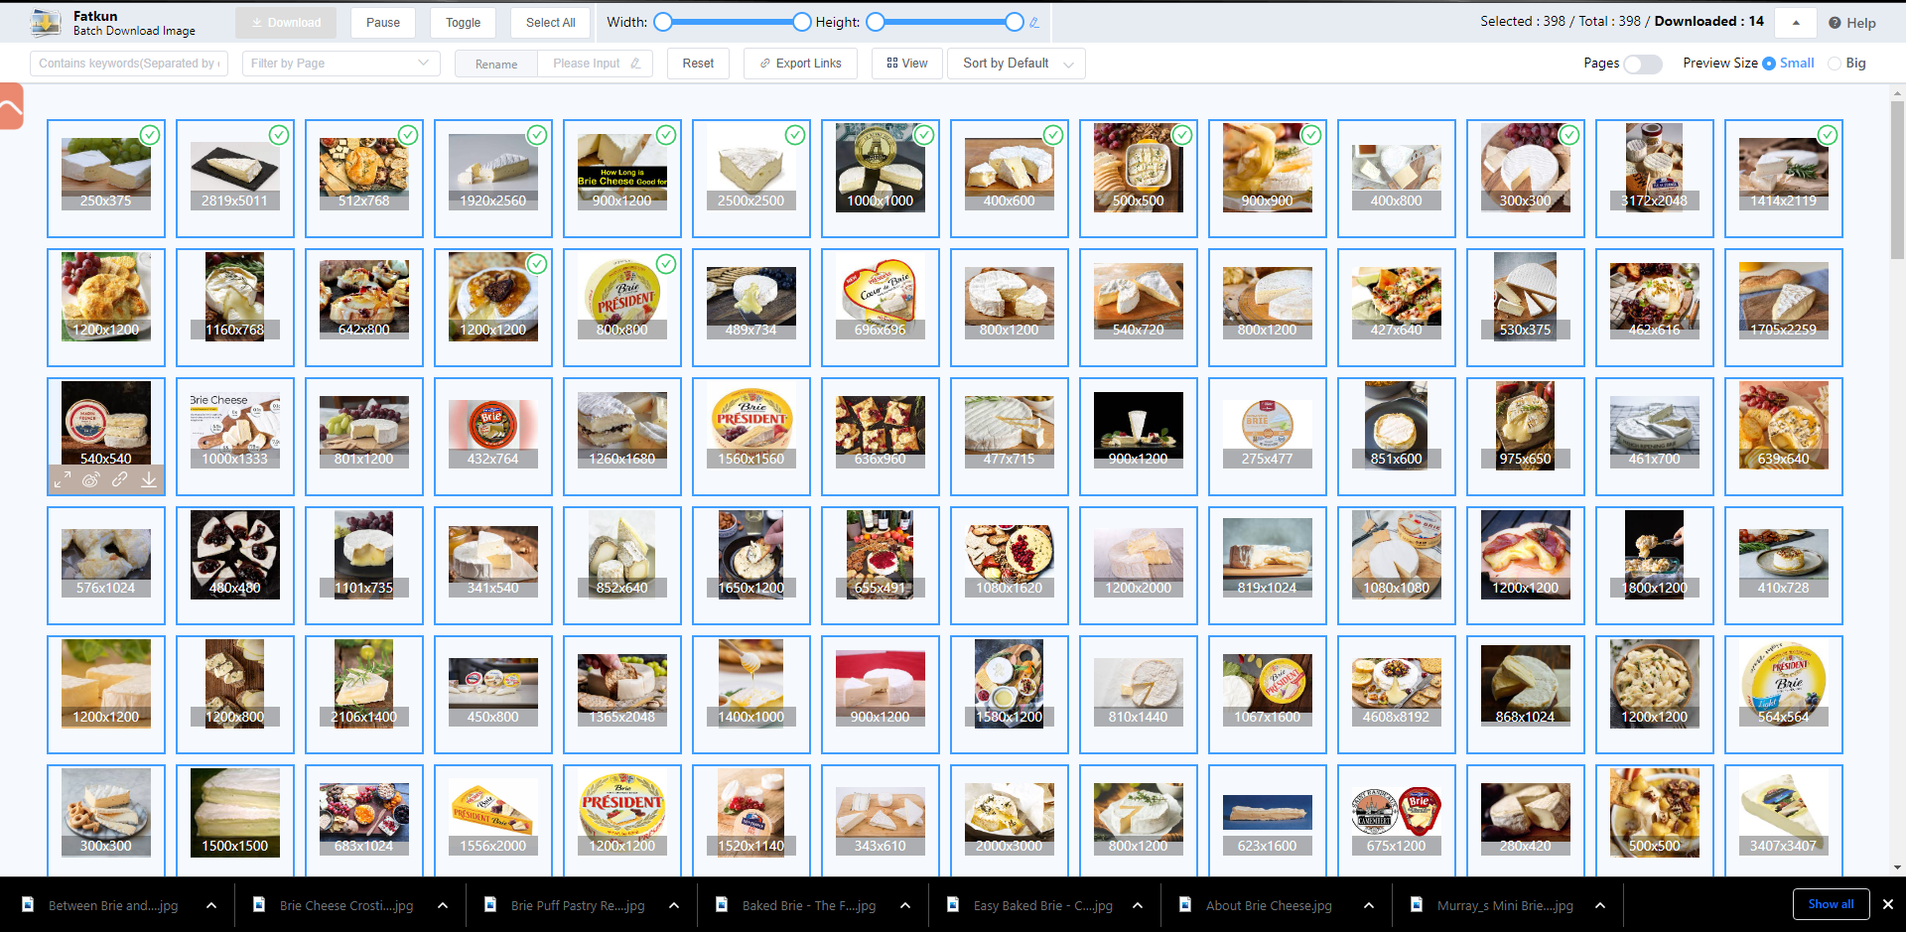The height and width of the screenshot is (932, 1906).
Task: Click the Select All button
Action: (x=550, y=22)
